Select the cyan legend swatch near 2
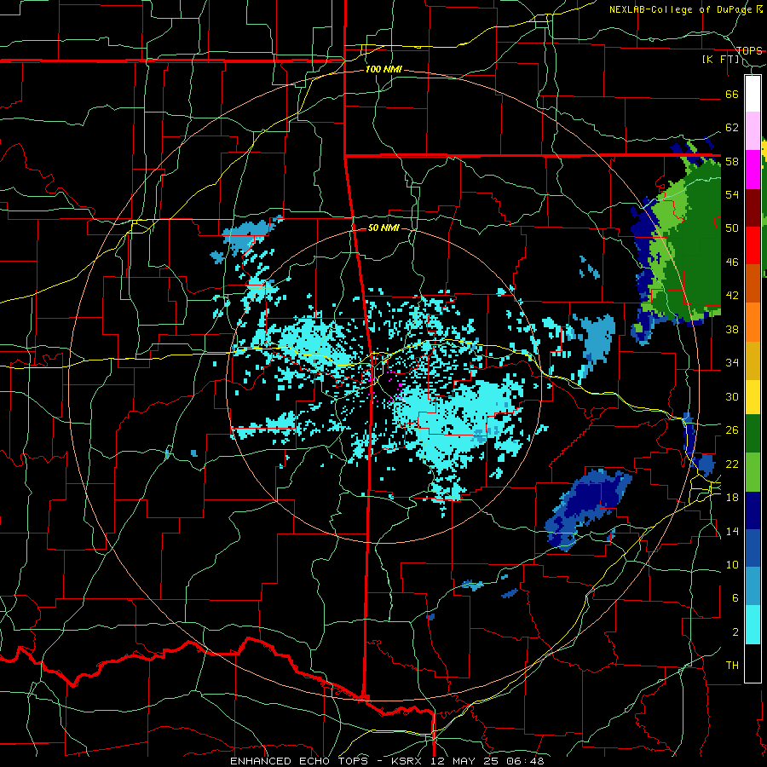This screenshot has height=767, width=767. (753, 625)
